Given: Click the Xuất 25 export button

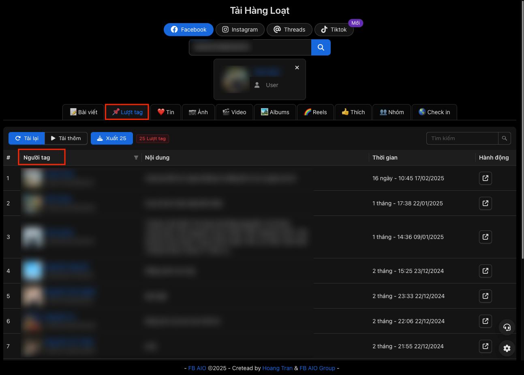Looking at the screenshot, I should (x=112, y=138).
